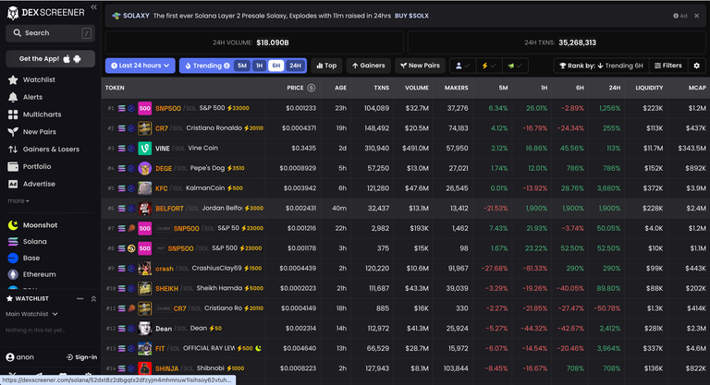Switch trending timeframe to 5M
This screenshot has height=385, width=710.
(242, 66)
